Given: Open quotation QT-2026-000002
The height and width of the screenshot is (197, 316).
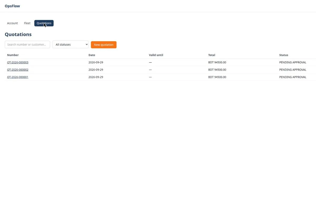Looking at the screenshot, I should 18,70.
